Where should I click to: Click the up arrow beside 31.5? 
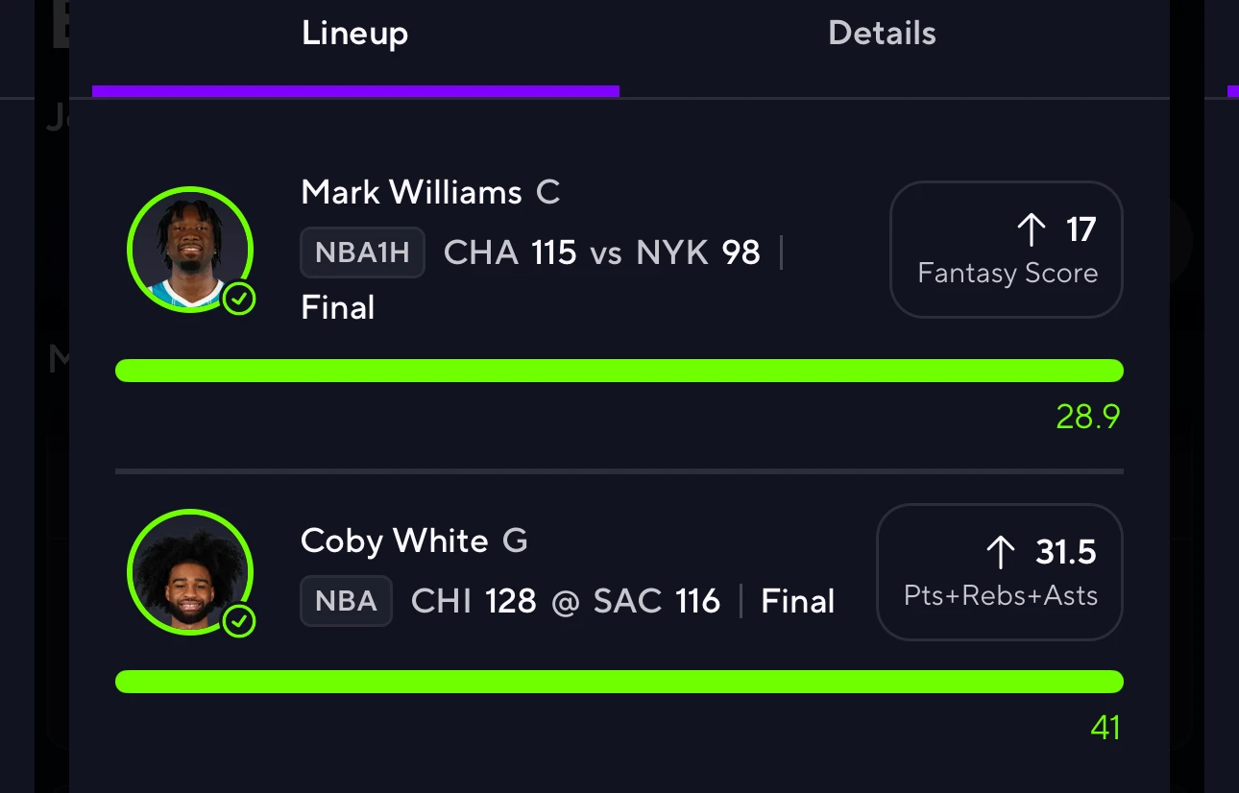tap(1001, 552)
